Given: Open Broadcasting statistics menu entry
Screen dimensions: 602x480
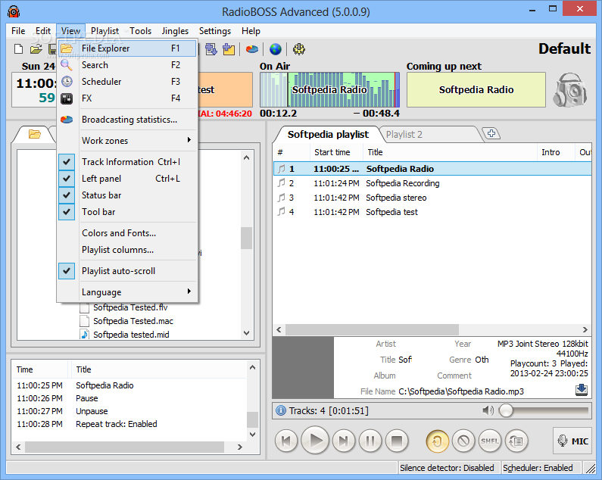Looking at the screenshot, I should pyautogui.click(x=127, y=120).
